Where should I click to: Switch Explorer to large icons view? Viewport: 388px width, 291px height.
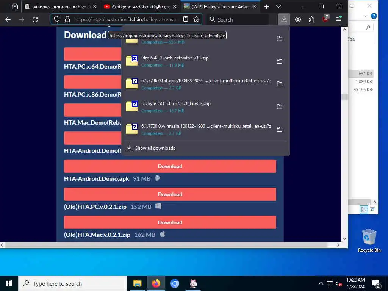(372, 210)
